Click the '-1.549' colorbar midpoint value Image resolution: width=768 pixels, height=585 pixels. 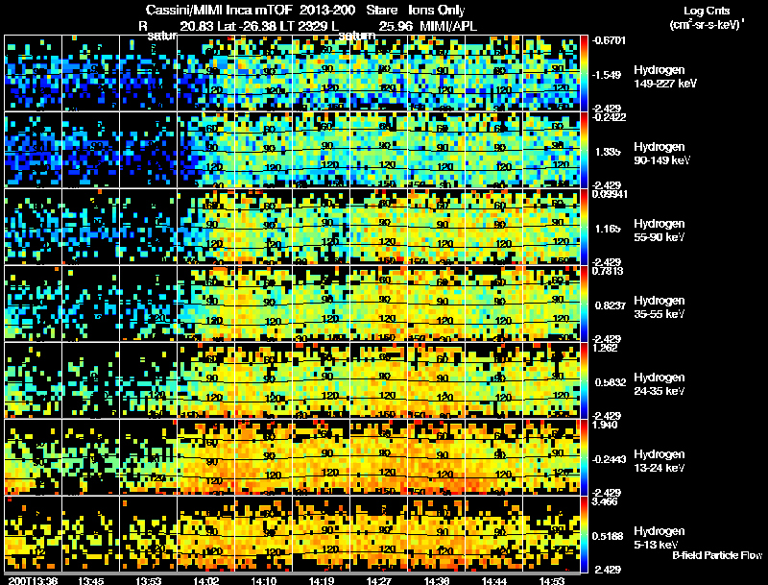(608, 75)
